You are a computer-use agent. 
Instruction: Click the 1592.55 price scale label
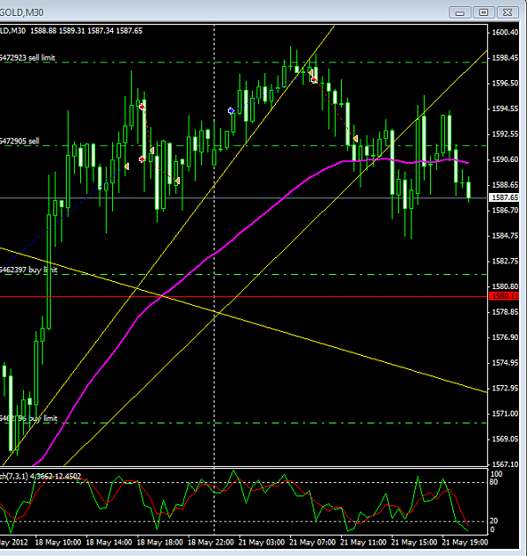505,134
